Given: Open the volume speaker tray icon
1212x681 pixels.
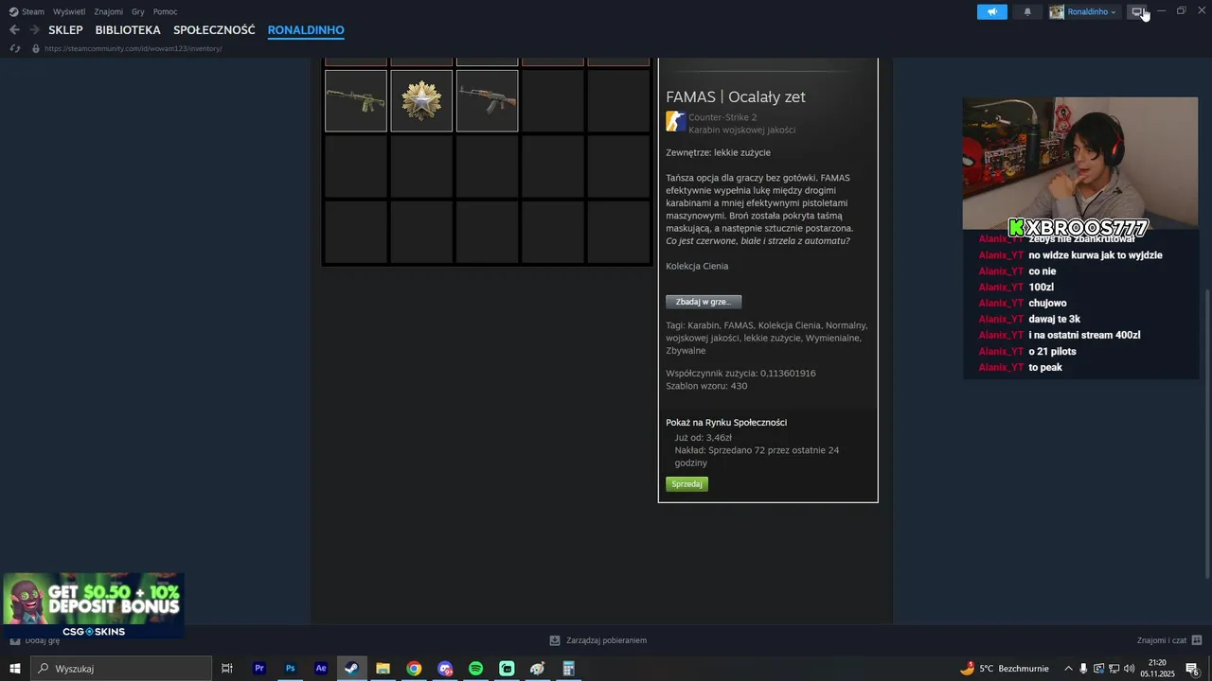Looking at the screenshot, I should pyautogui.click(x=1129, y=669).
